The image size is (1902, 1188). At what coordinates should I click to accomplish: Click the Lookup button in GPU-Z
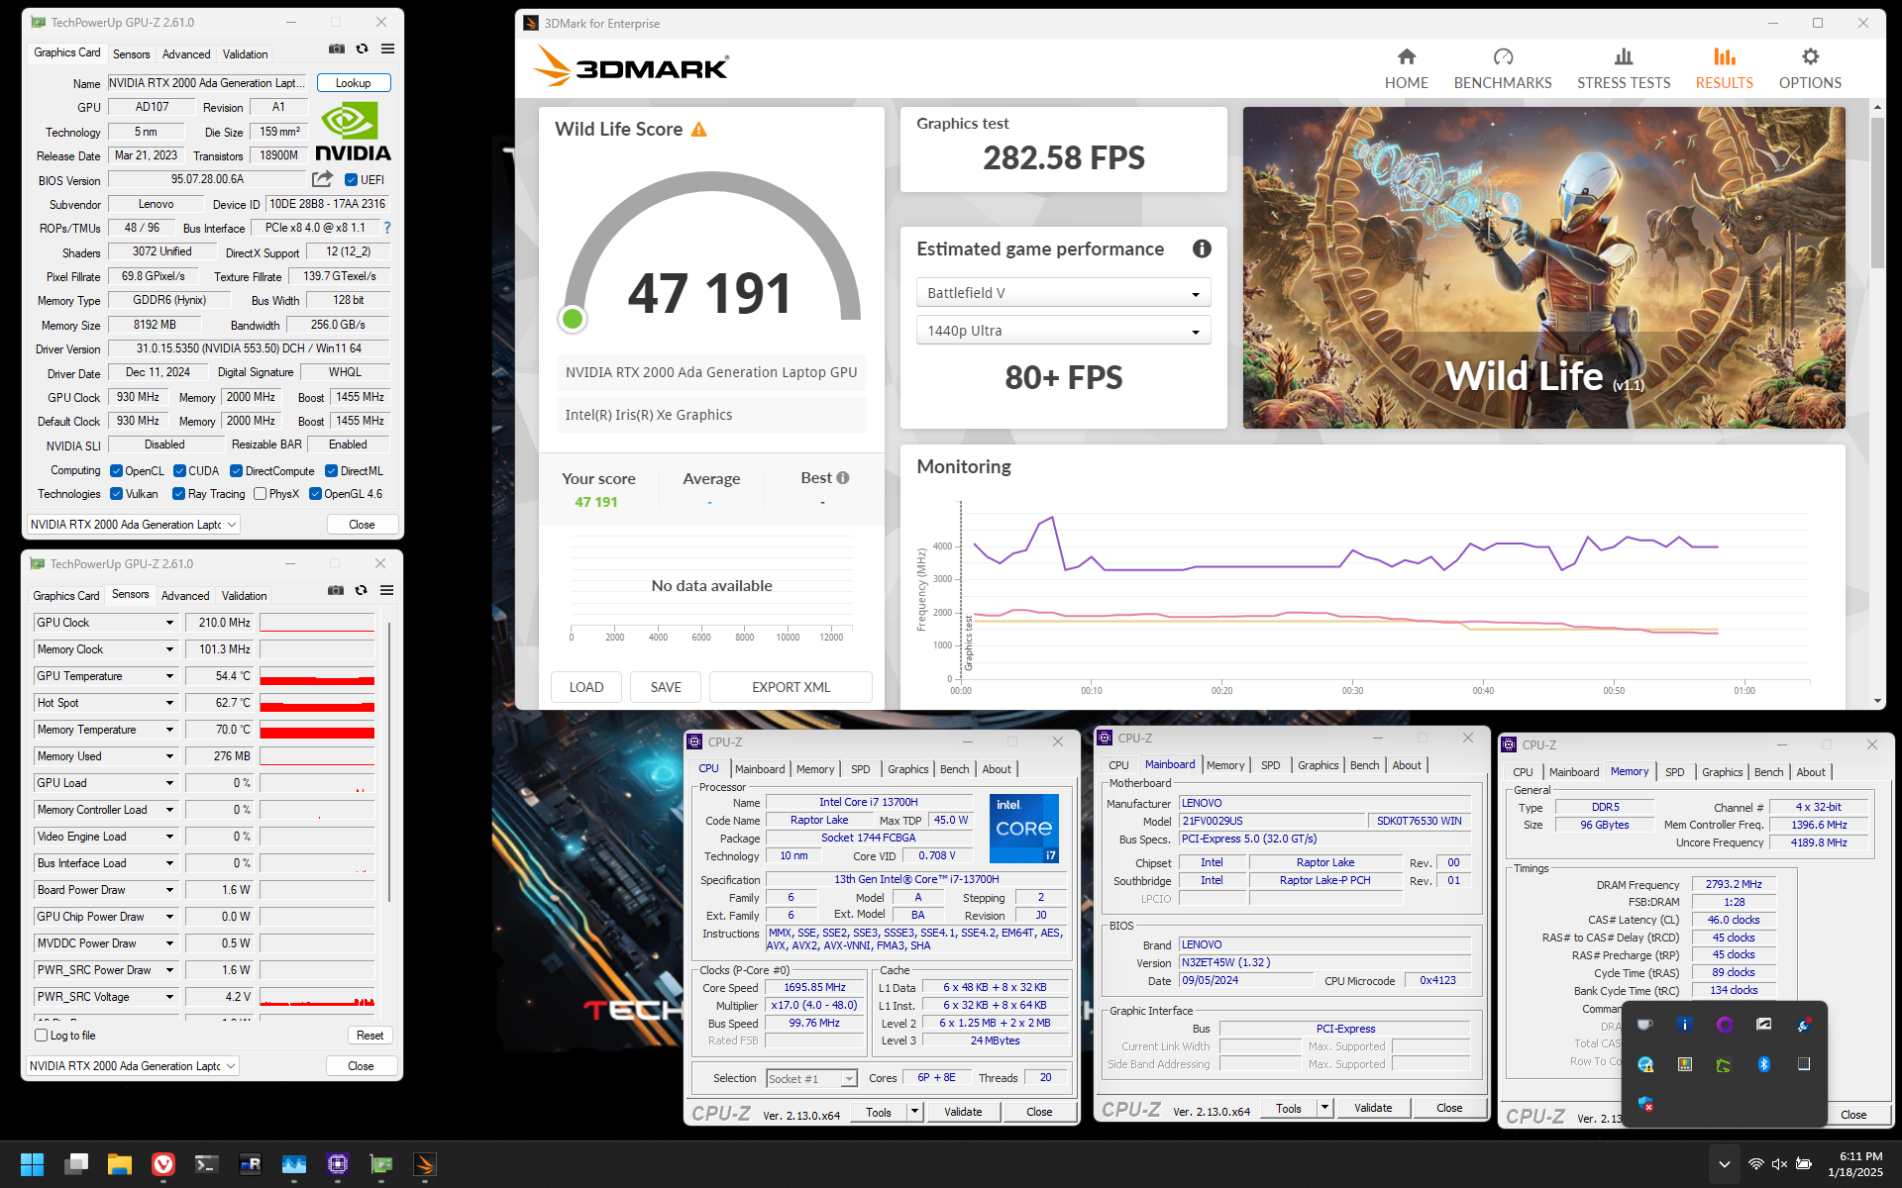353,83
